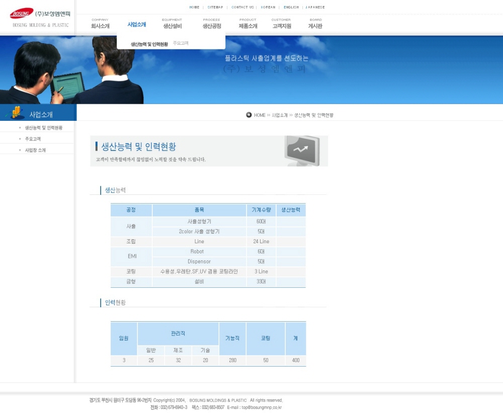Open the HOME link in top bar

(194, 8)
